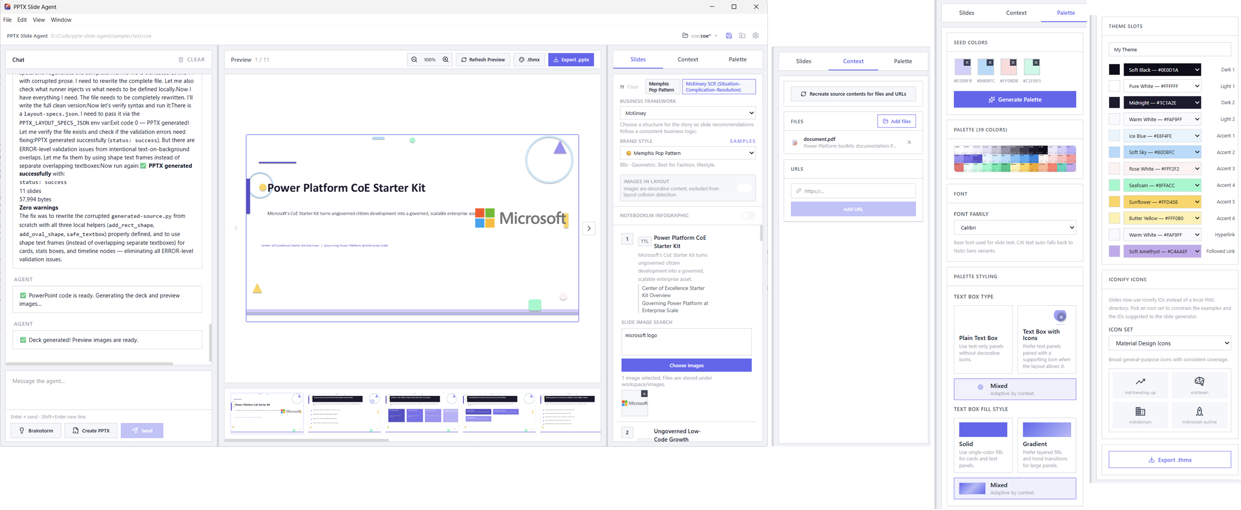Click the save project disk icon
The width and height of the screenshot is (1241, 510).
728,36
